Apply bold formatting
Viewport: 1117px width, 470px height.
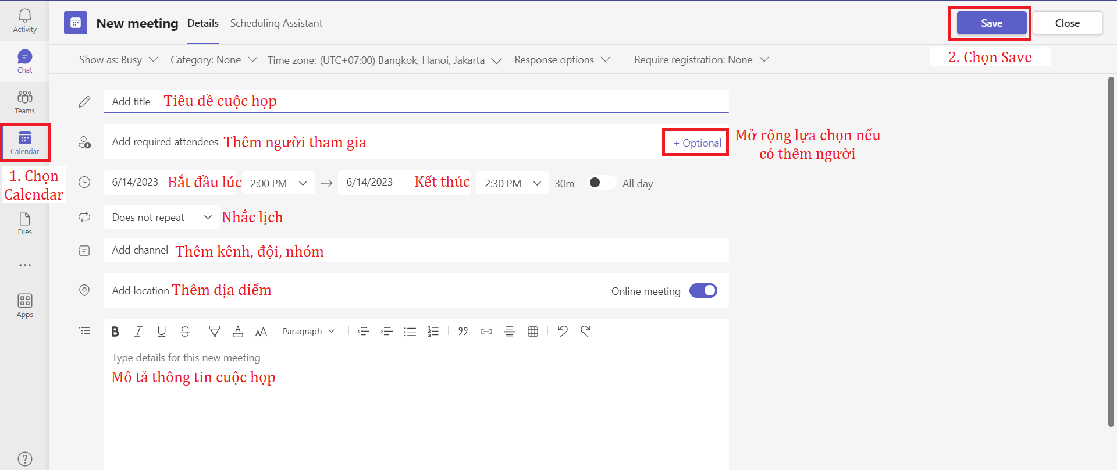(115, 332)
